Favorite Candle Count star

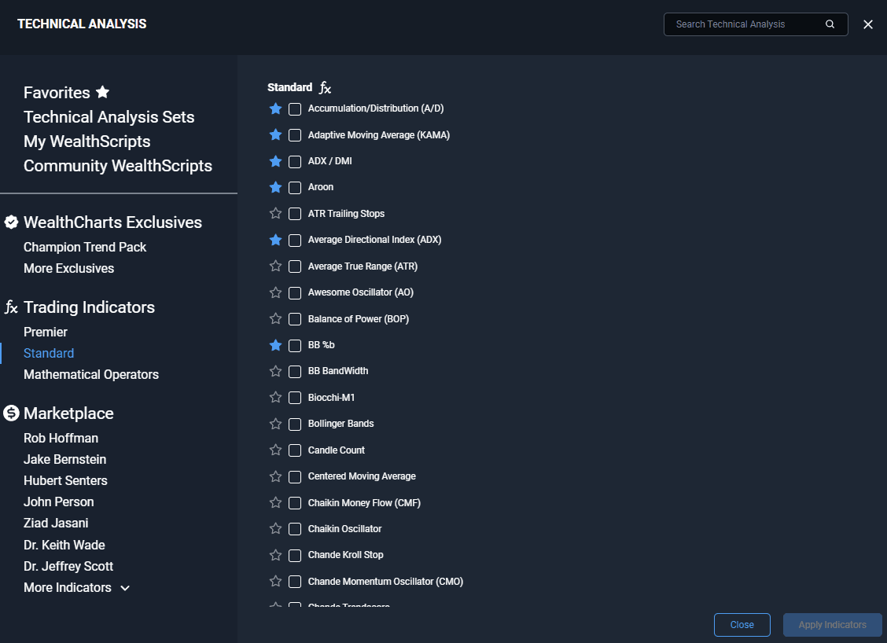click(275, 450)
